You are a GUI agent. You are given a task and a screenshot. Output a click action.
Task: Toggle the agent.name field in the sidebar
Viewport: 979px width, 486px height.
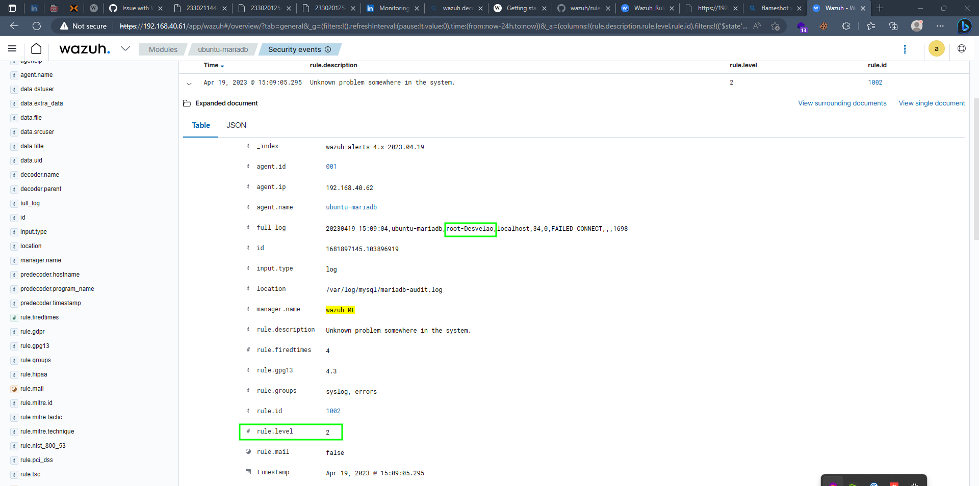point(36,75)
